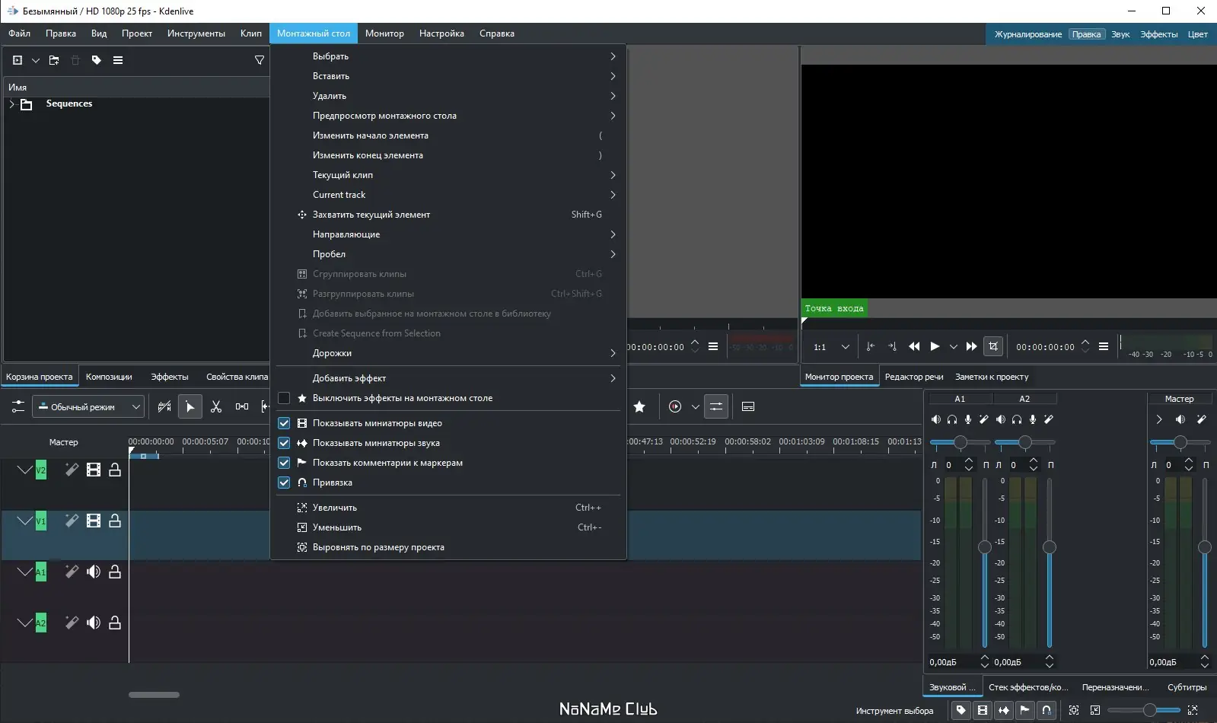Viewport: 1217px width, 723px height.
Task: Toggle the Привязка snapping checkbox
Action: point(284,483)
